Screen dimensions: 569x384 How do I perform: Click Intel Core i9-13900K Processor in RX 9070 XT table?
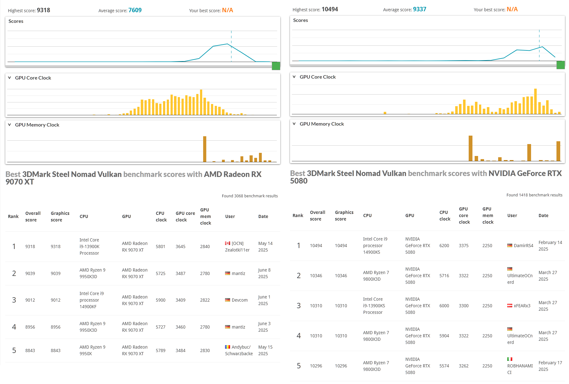coord(89,246)
